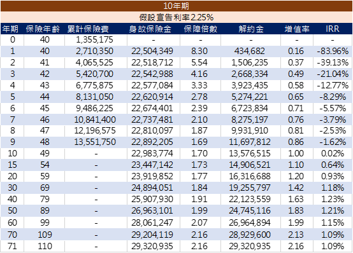Click surrender value 8,275,197
Viewport: 353px width, 253px height.
click(250, 120)
